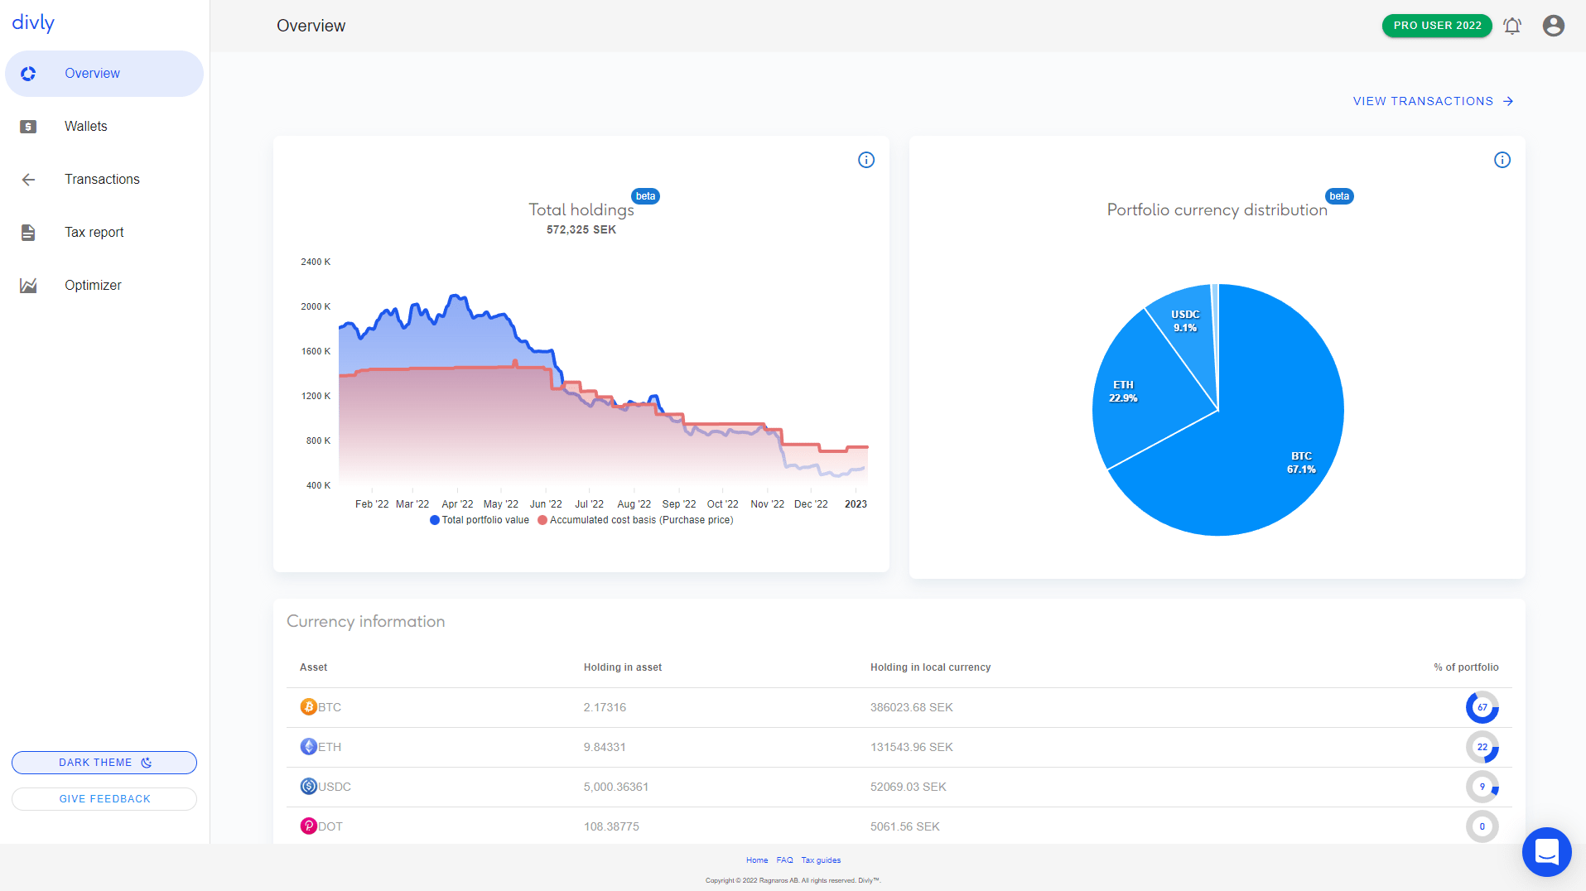This screenshot has height=891, width=1586.
Task: Open the user account avatar icon
Action: [1554, 26]
